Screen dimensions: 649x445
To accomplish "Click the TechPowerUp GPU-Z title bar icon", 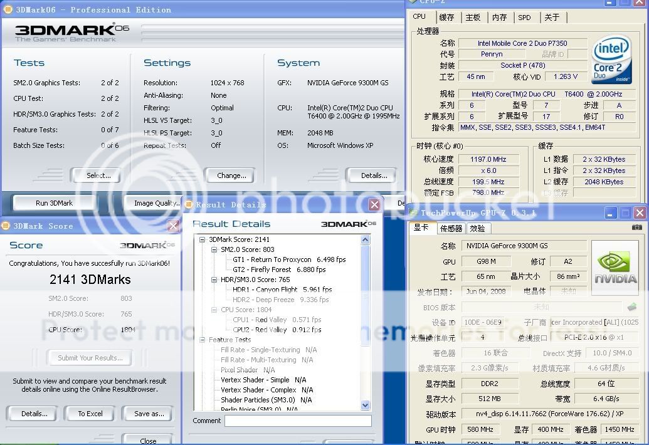I will (x=413, y=213).
